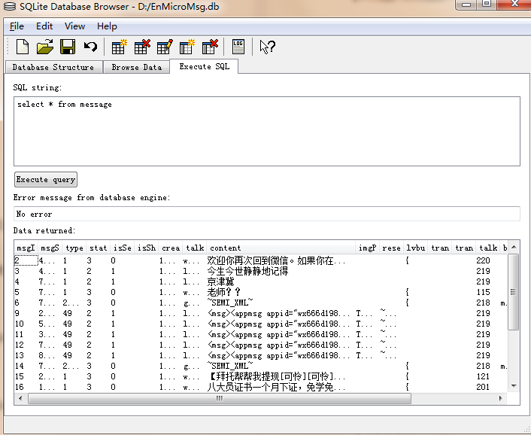
Task: Click the error message field showing No error
Action: pyautogui.click(x=267, y=214)
